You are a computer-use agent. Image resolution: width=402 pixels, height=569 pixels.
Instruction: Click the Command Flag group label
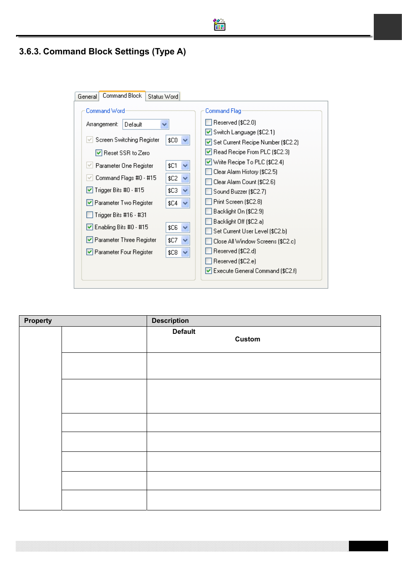223,111
